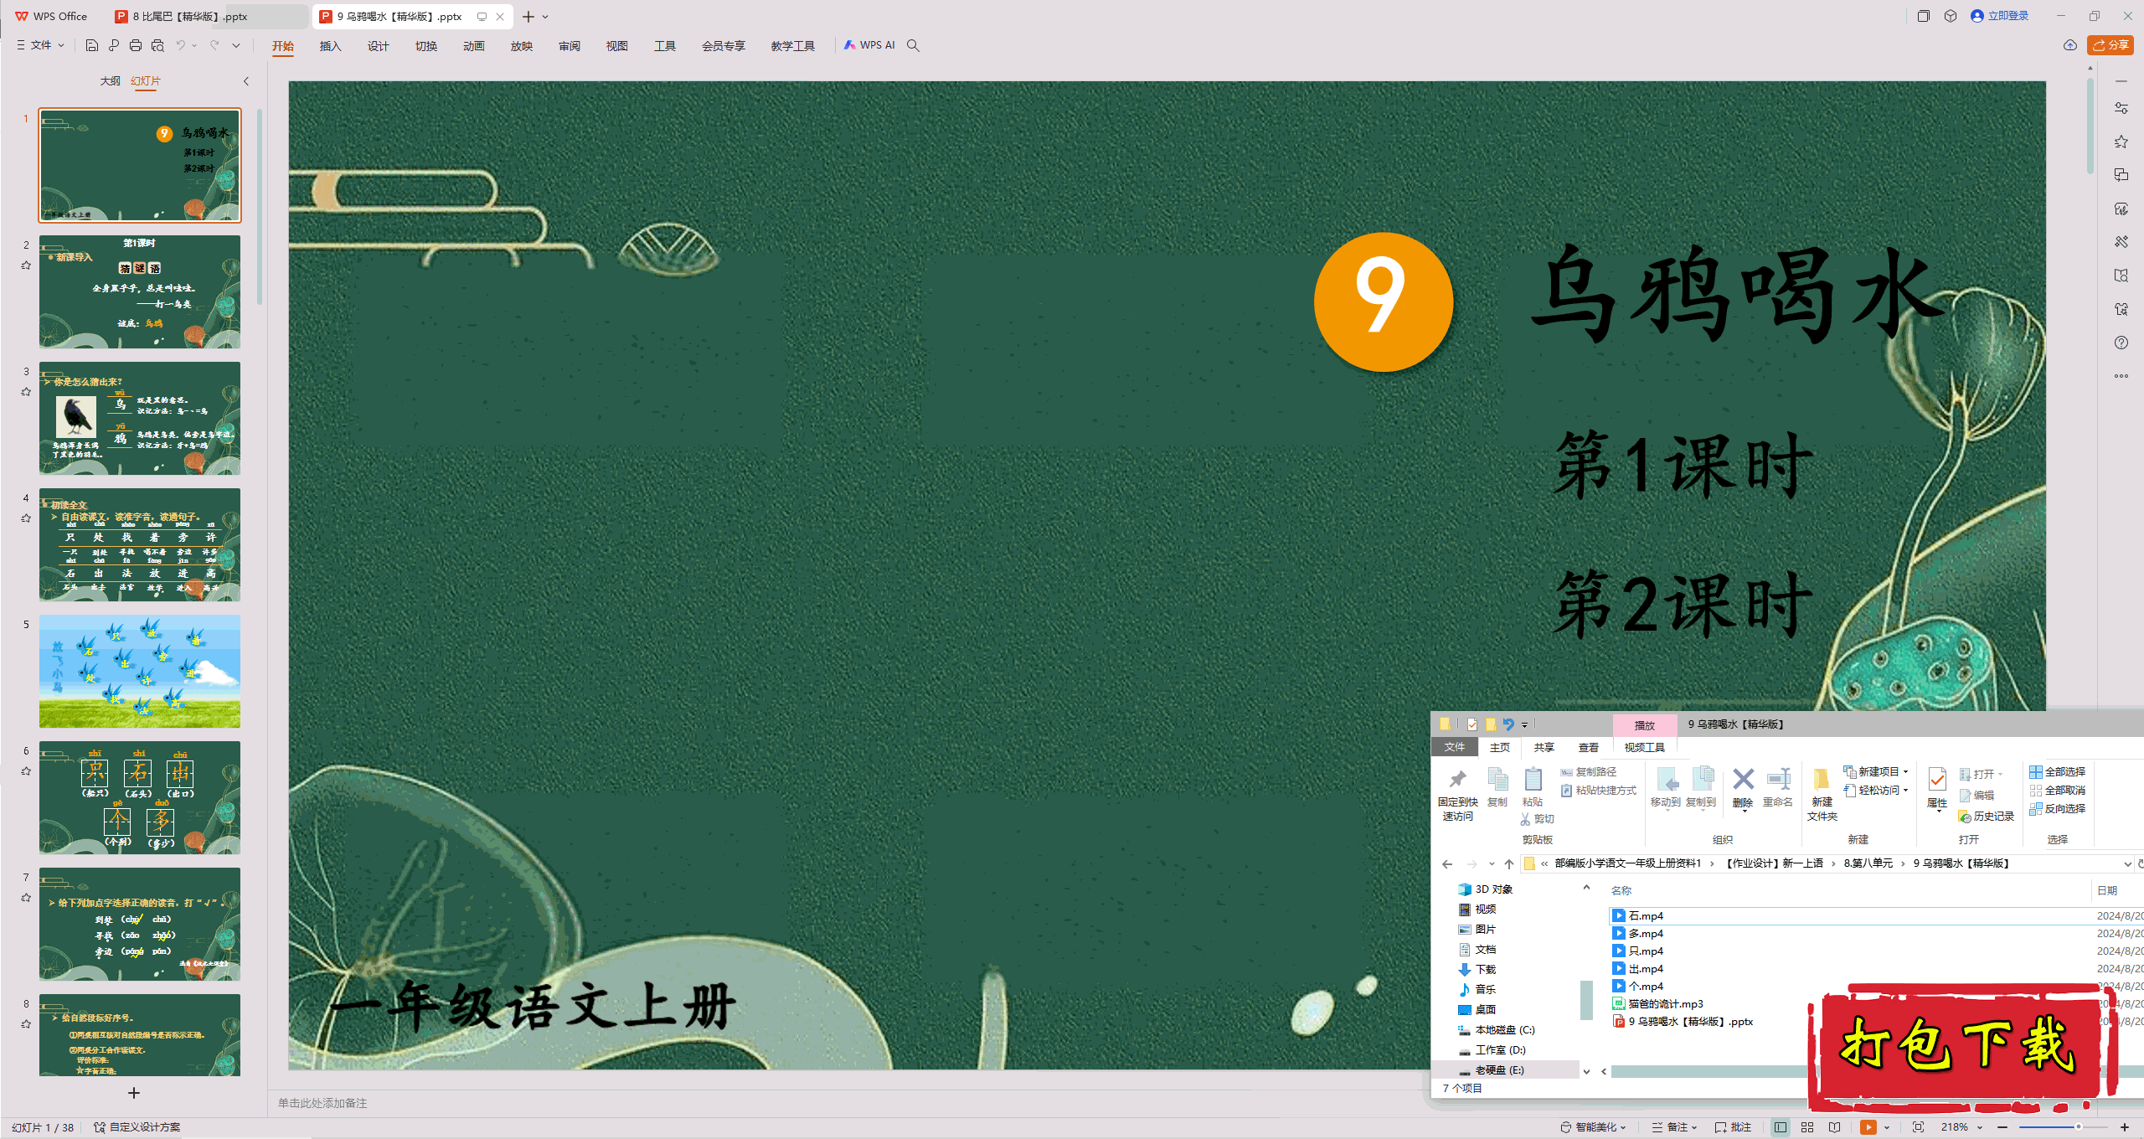Click the add new slide plus icon
Screen dimensions: 2144x1139
click(134, 1093)
